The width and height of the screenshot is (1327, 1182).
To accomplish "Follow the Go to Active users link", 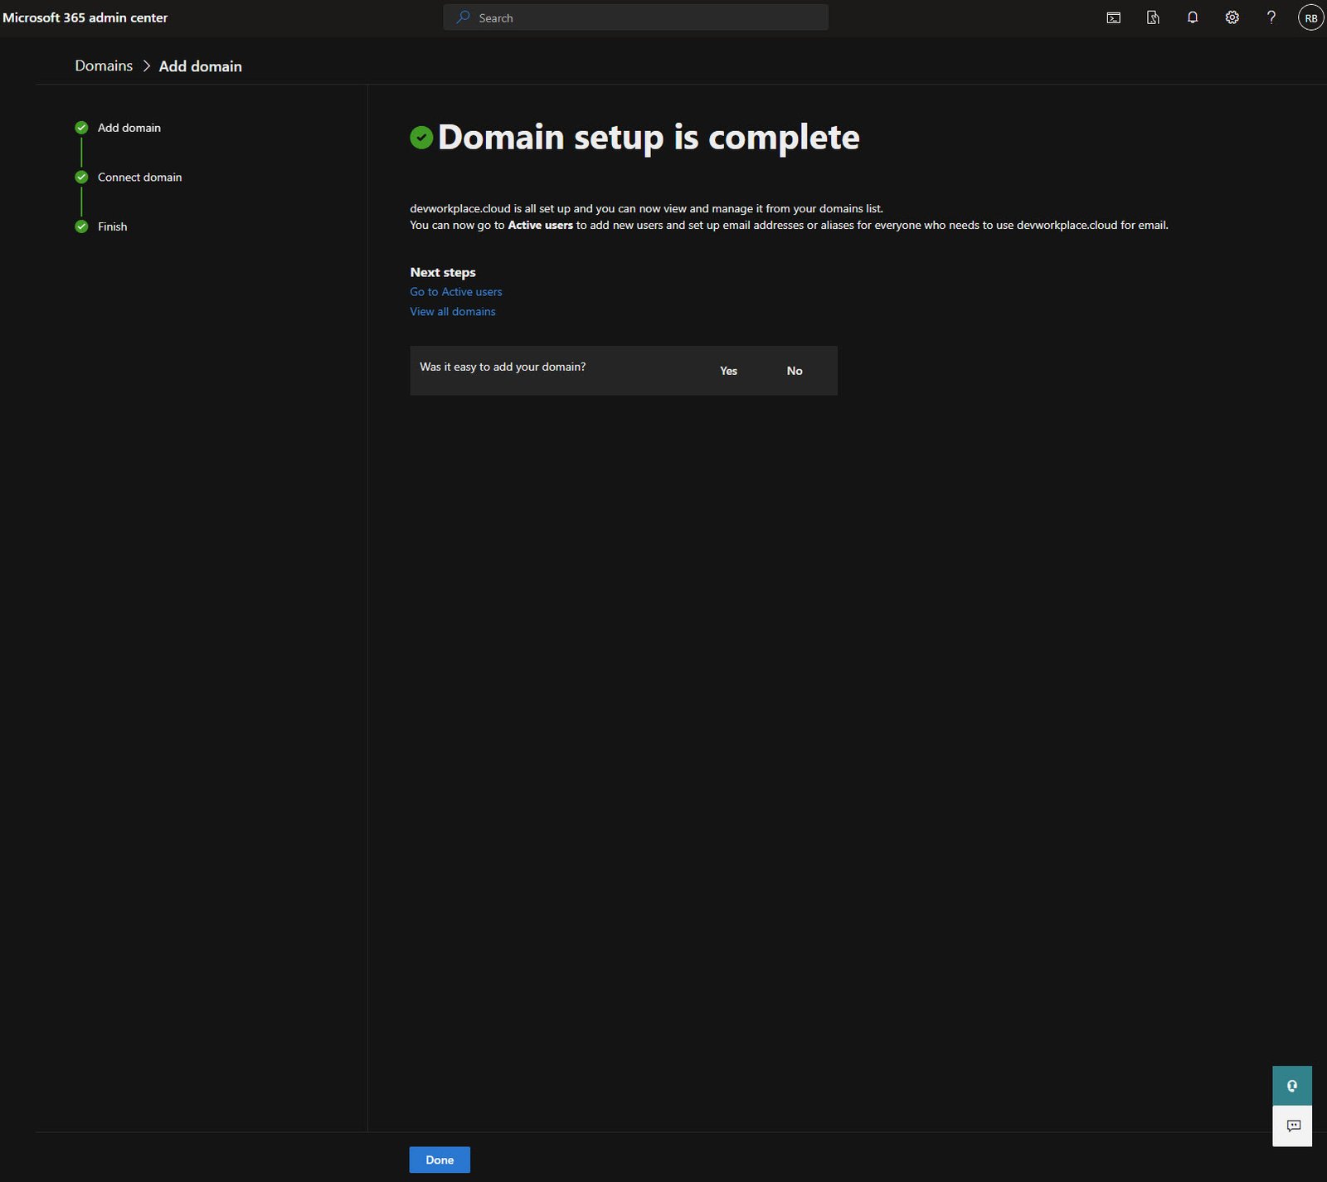I will pyautogui.click(x=455, y=292).
